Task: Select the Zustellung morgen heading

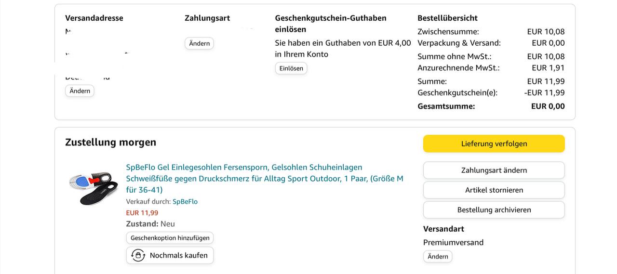Action: pos(111,142)
